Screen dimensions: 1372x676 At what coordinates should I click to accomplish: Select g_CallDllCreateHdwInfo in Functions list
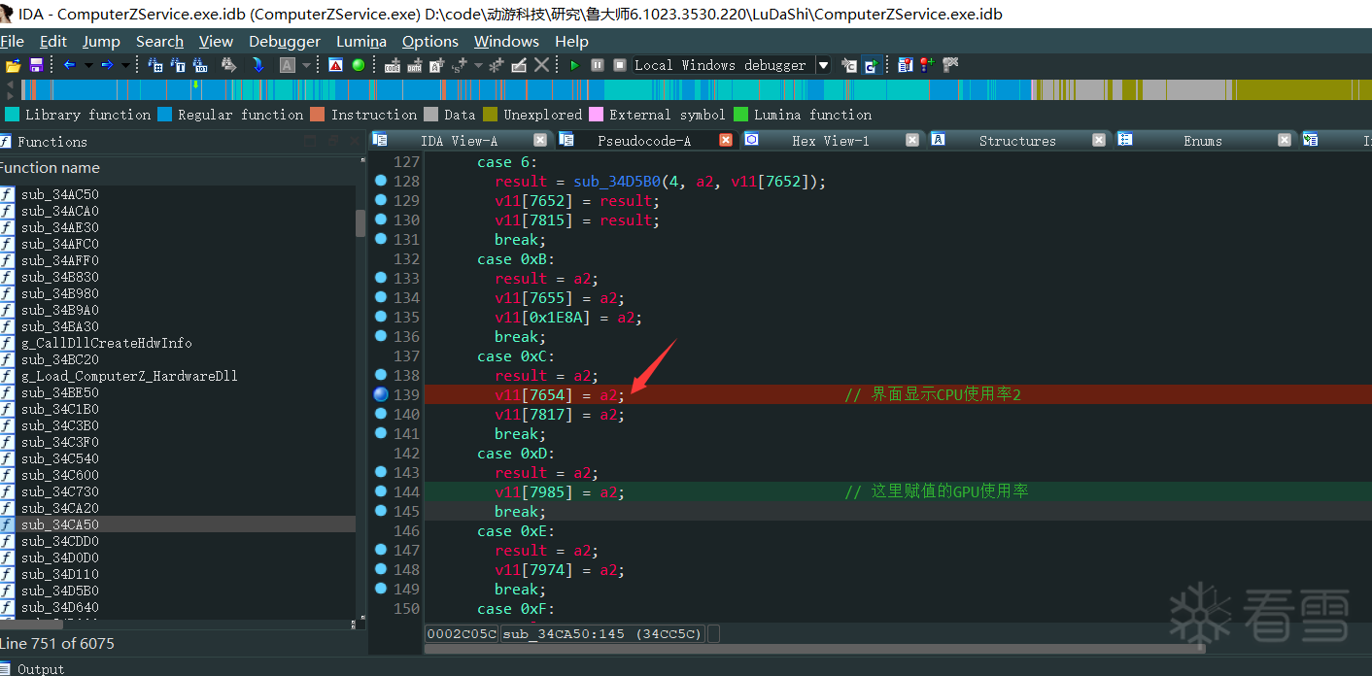pyautogui.click(x=106, y=343)
